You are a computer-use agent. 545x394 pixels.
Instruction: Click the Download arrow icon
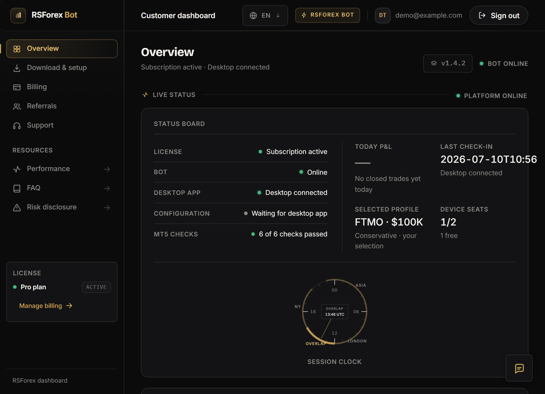click(17, 68)
